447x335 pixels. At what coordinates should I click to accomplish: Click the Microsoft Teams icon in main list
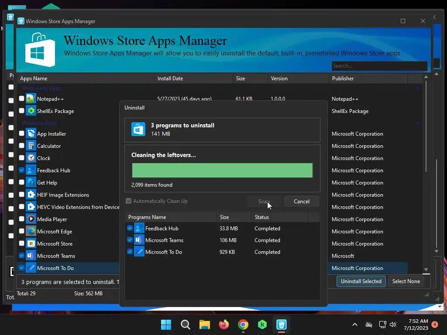[x=31, y=256]
